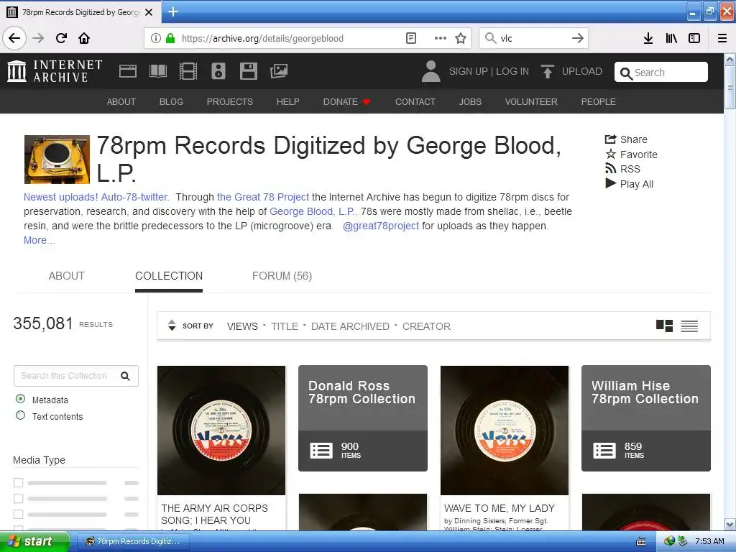Click the user avatar icon
Viewport: 736px width, 552px height.
coord(431,71)
